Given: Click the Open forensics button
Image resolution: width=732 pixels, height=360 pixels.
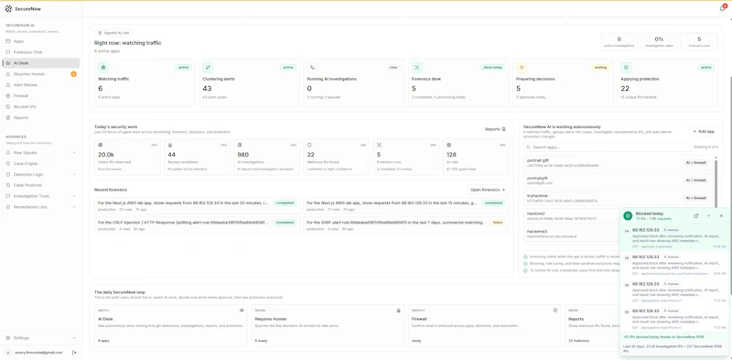Looking at the screenshot, I should click(488, 190).
